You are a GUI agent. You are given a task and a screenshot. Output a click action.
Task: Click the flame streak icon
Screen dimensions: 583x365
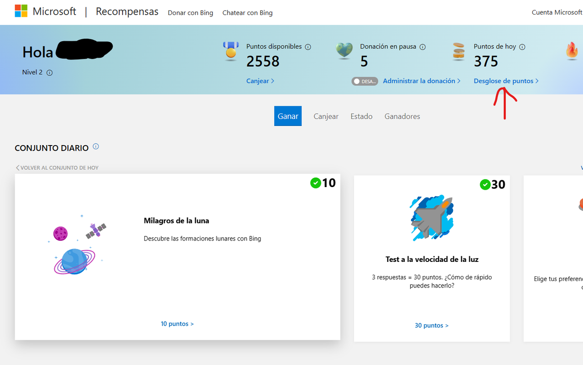[572, 51]
